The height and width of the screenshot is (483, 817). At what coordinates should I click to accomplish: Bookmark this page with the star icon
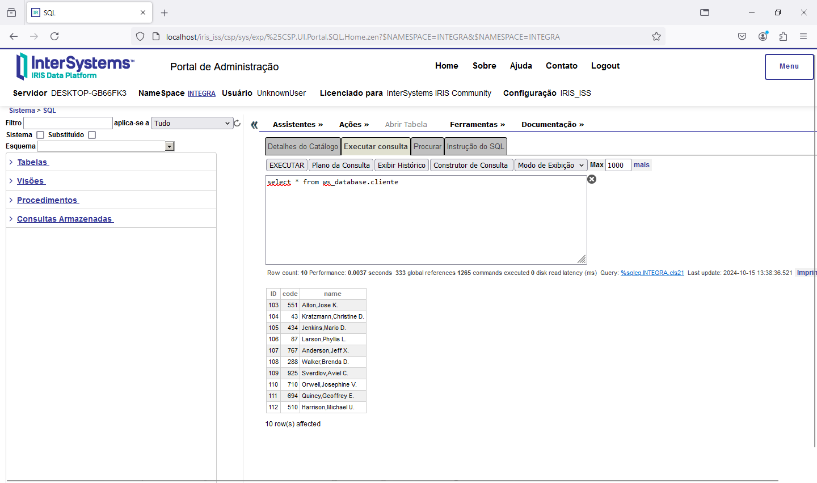click(x=656, y=36)
